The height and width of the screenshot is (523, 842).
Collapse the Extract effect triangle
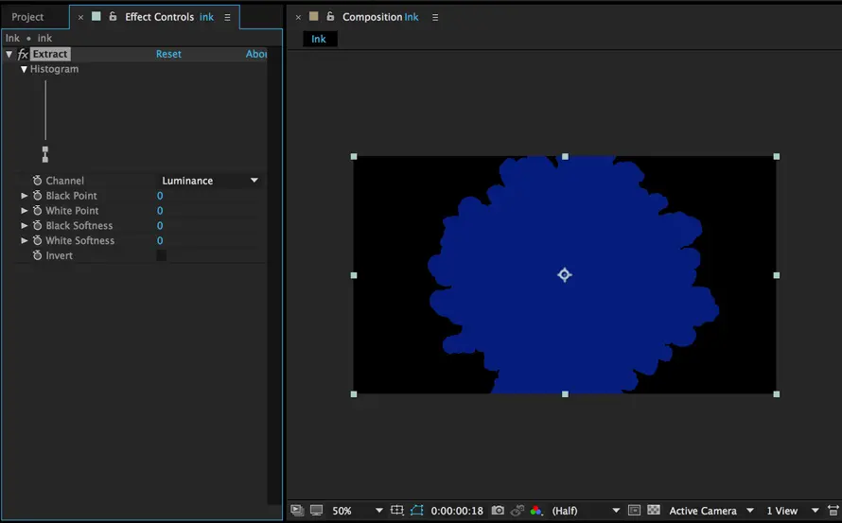point(9,54)
